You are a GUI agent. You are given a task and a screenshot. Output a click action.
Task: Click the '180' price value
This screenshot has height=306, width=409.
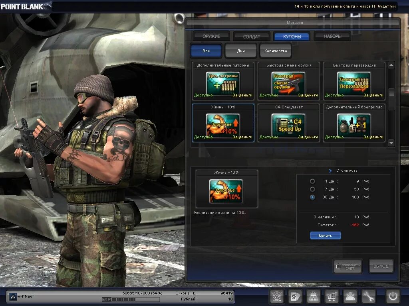pos(355,197)
